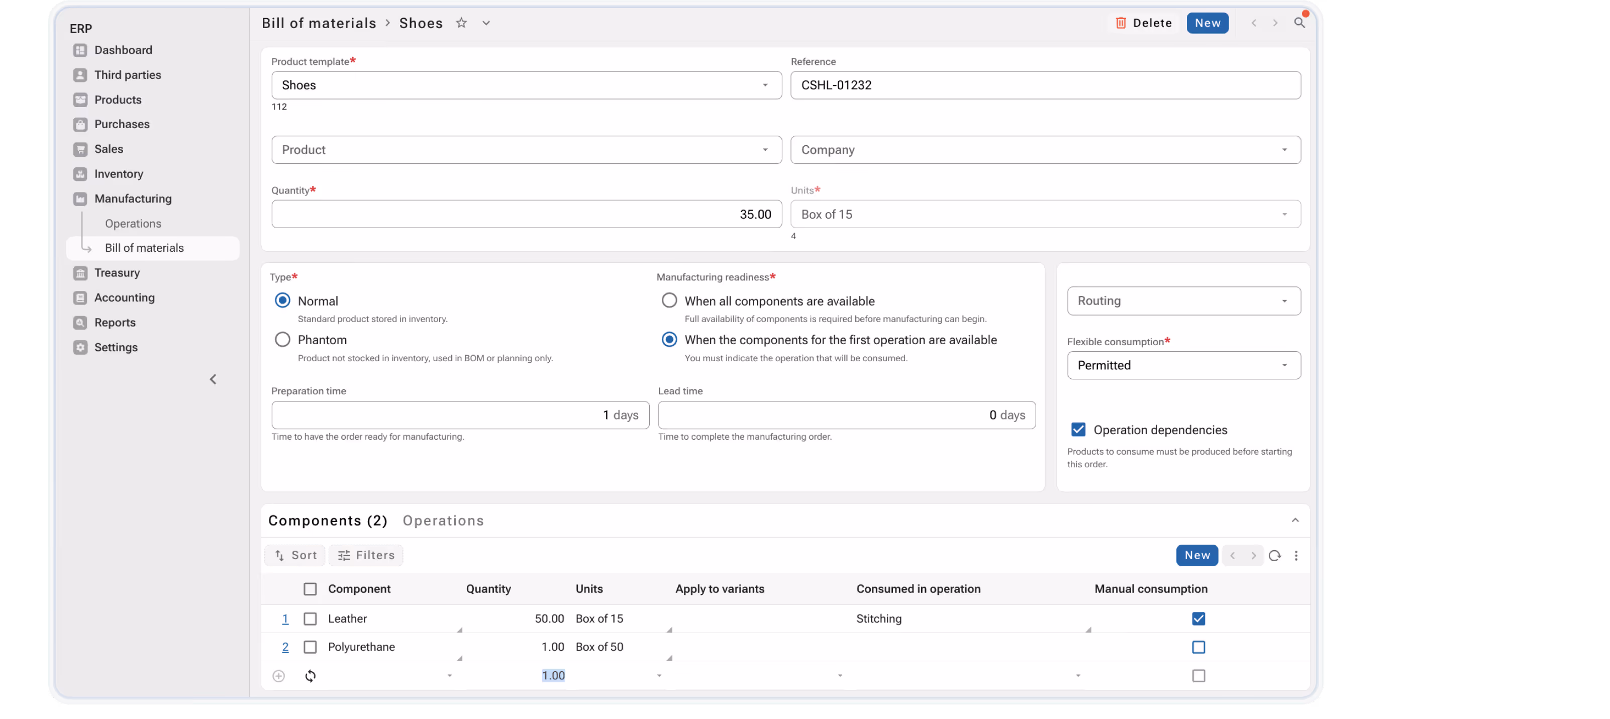Open Treasury menu in sidebar
Viewport: 1610px width, 719px height.
pos(117,273)
